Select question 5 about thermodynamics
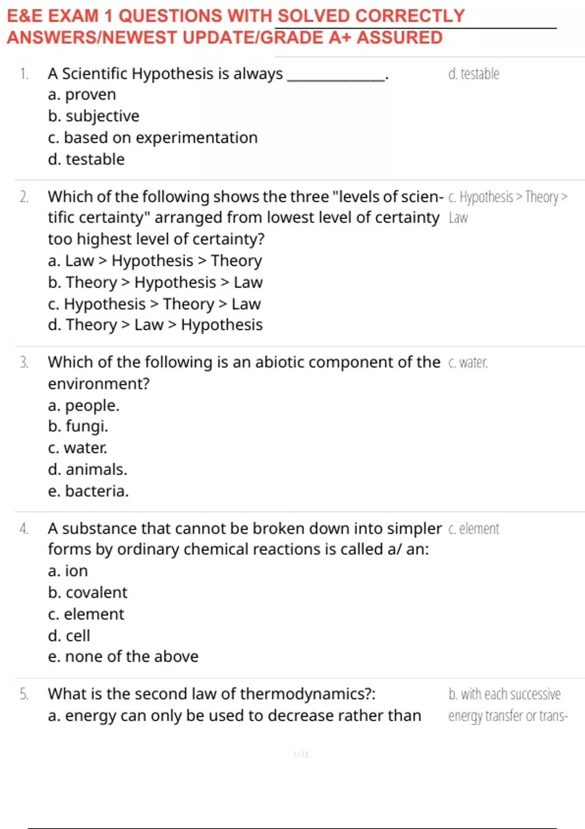585x829 pixels. [212, 694]
